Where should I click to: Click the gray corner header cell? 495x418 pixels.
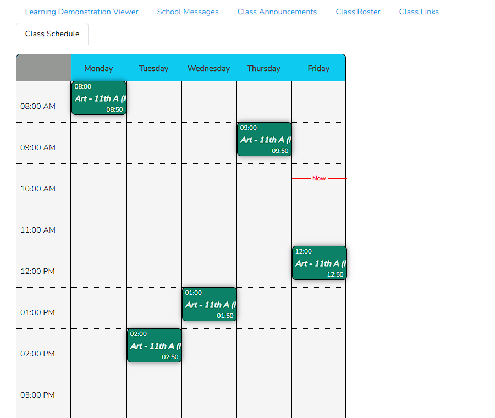43,68
